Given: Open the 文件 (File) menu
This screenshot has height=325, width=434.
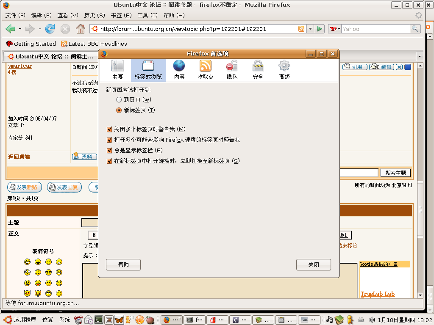Looking at the screenshot, I should point(15,16).
